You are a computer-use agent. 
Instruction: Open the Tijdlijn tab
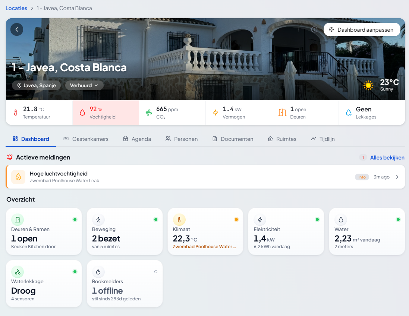tap(323, 139)
